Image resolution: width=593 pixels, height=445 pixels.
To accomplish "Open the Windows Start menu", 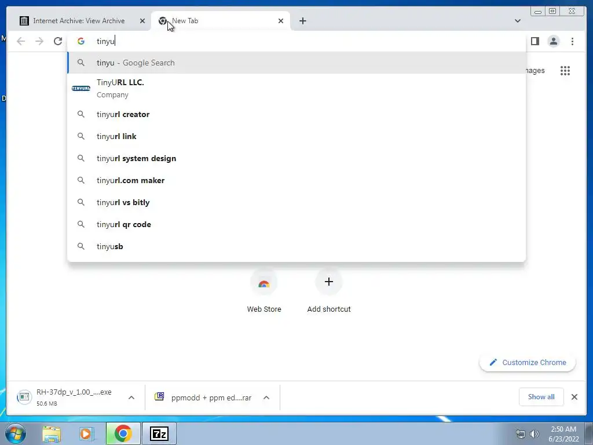I will pos(16,433).
